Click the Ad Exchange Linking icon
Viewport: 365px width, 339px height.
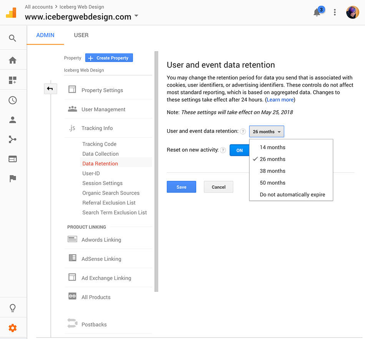pyautogui.click(x=72, y=277)
